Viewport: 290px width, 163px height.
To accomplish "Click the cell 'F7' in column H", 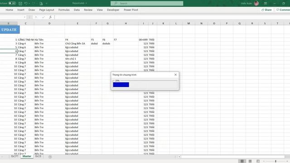I will pos(126,39).
